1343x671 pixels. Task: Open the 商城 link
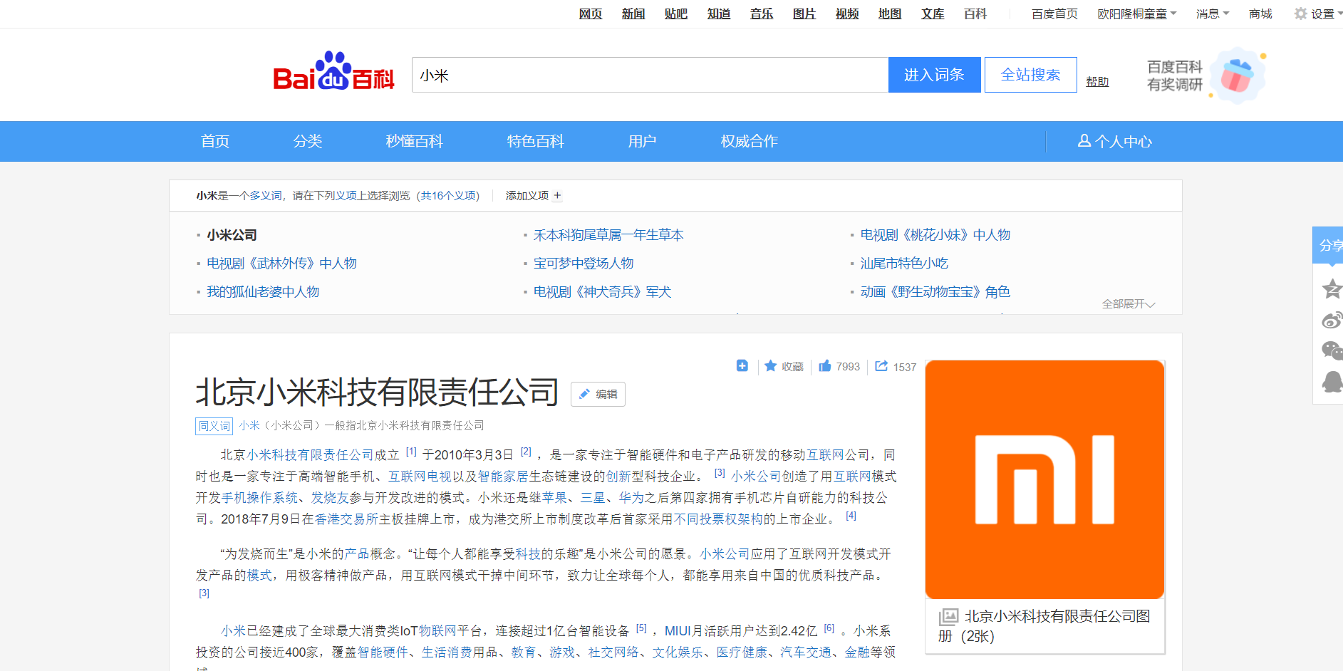coord(1260,14)
